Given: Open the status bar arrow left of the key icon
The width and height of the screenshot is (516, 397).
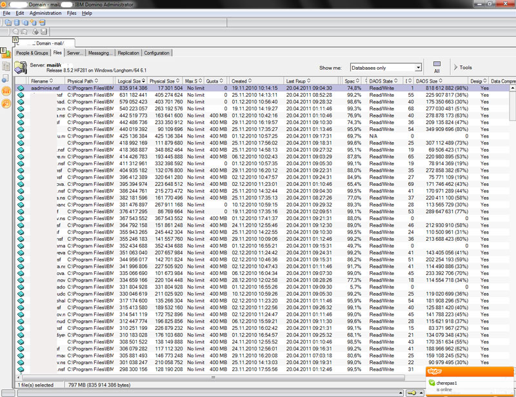Looking at the screenshot, I should (x=400, y=392).
